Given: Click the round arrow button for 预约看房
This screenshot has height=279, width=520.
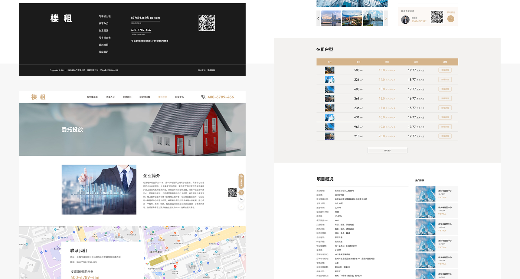Looking at the screenshot, I should tap(451, 19).
